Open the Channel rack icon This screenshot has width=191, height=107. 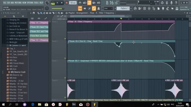(x=144, y=8)
